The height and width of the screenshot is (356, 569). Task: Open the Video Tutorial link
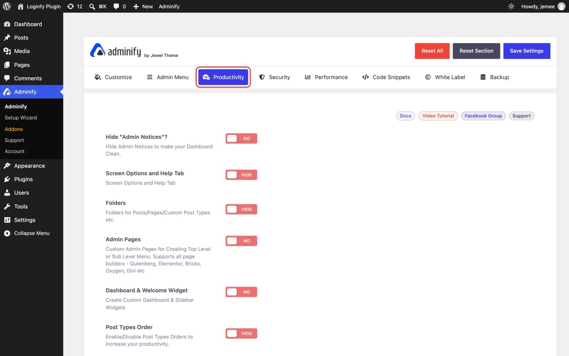point(438,116)
